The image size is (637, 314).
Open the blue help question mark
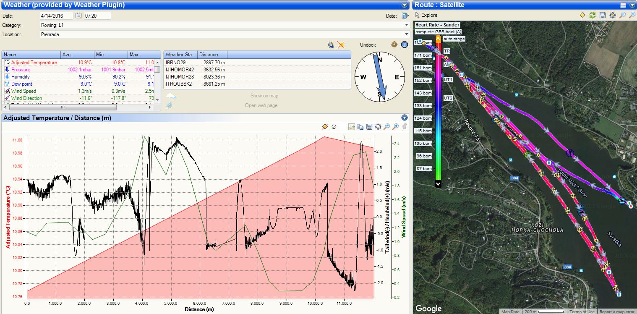tap(405, 44)
